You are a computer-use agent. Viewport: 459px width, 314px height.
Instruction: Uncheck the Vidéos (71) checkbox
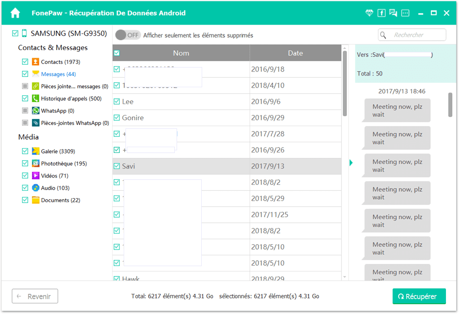(25, 175)
